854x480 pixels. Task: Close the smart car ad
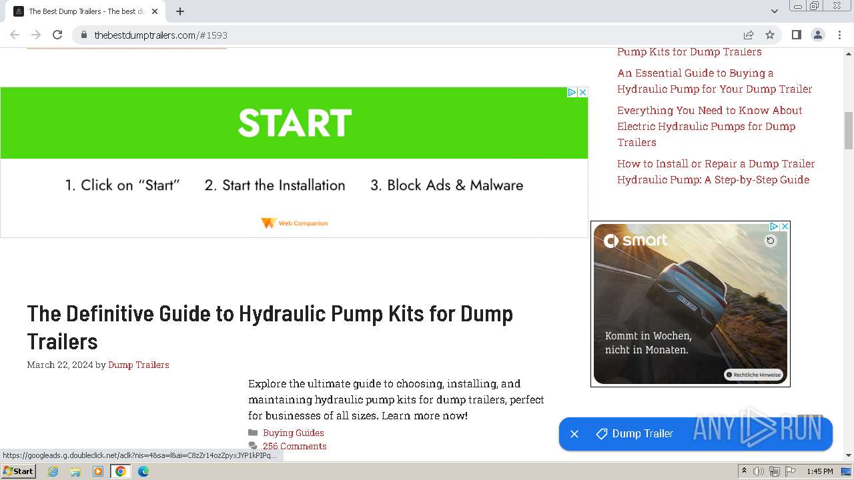pos(785,227)
